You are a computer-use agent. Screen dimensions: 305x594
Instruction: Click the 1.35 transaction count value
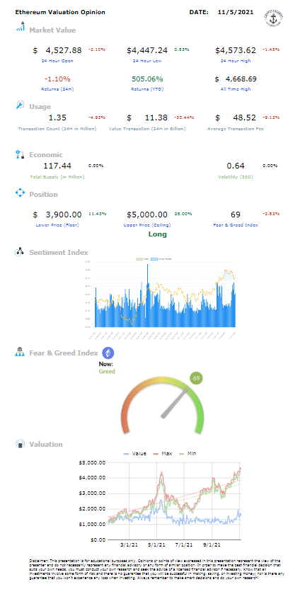57,118
